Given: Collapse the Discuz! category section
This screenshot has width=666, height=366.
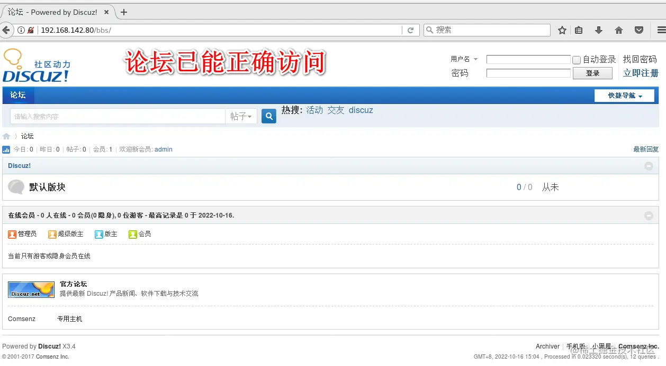Looking at the screenshot, I should pyautogui.click(x=649, y=166).
